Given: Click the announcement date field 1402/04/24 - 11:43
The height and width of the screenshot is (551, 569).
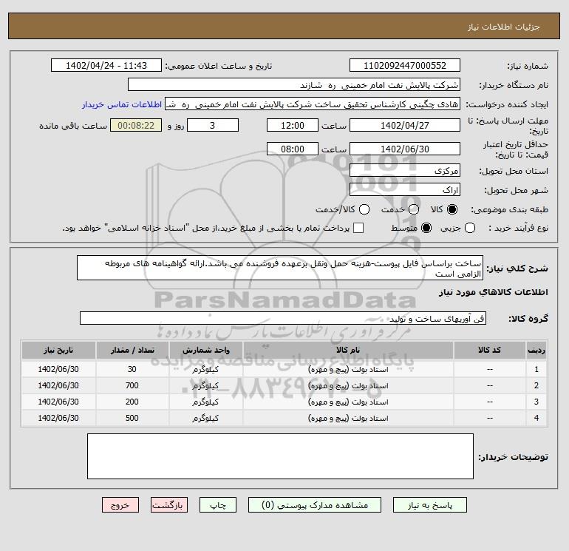Looking at the screenshot, I should pyautogui.click(x=106, y=65).
